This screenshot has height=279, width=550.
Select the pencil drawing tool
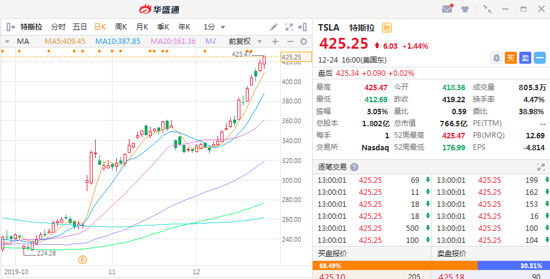point(273,27)
